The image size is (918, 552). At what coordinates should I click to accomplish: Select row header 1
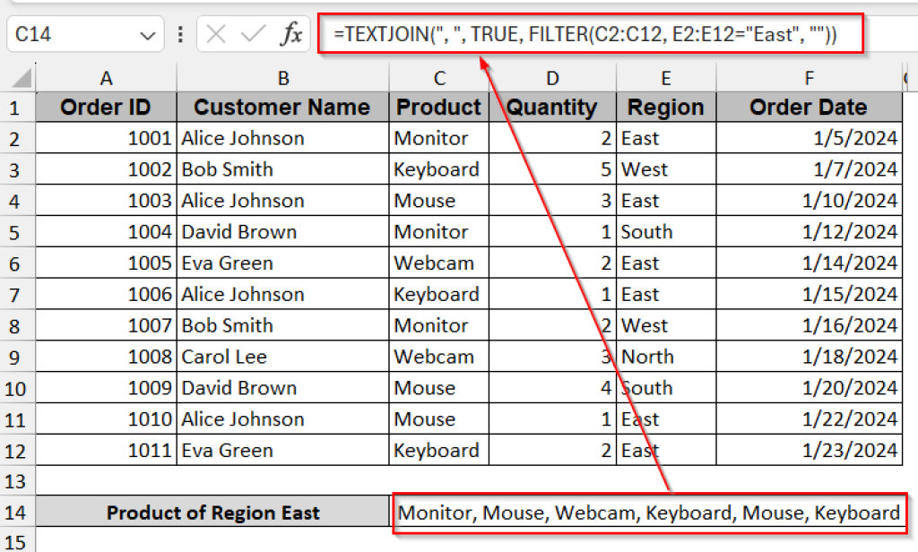16,107
